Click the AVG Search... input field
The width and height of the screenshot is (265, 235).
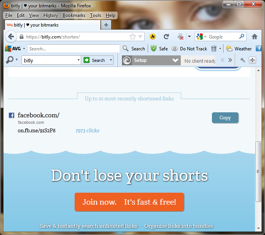point(74,49)
